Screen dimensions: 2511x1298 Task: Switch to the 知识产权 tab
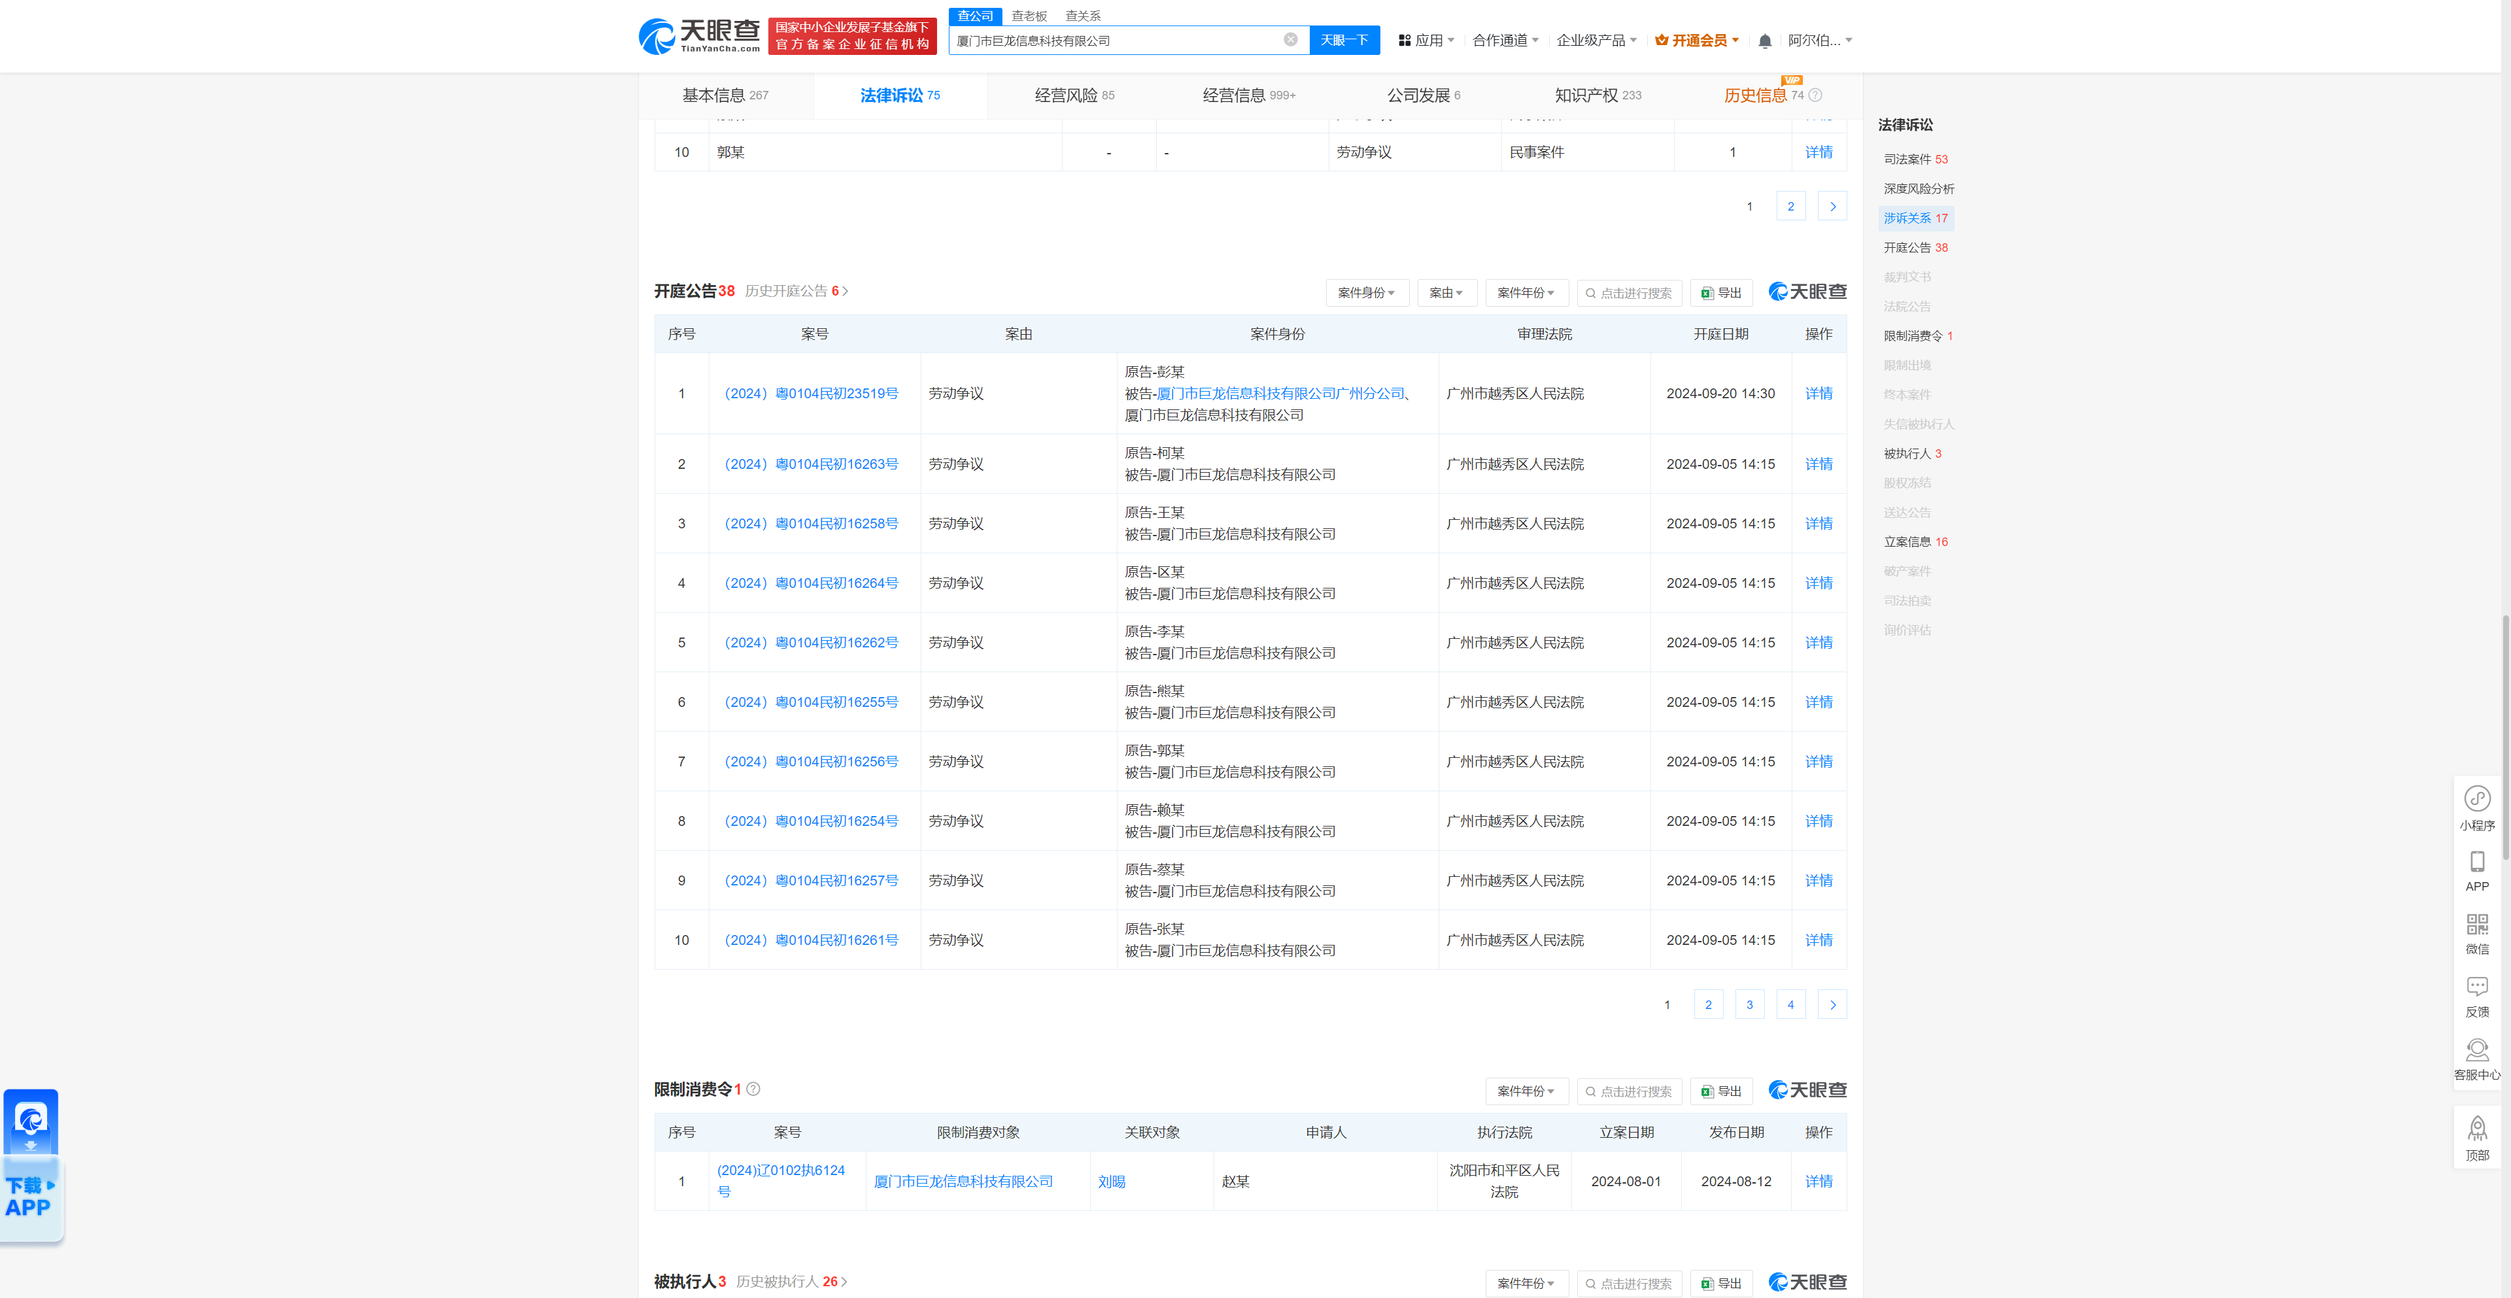coord(1597,95)
